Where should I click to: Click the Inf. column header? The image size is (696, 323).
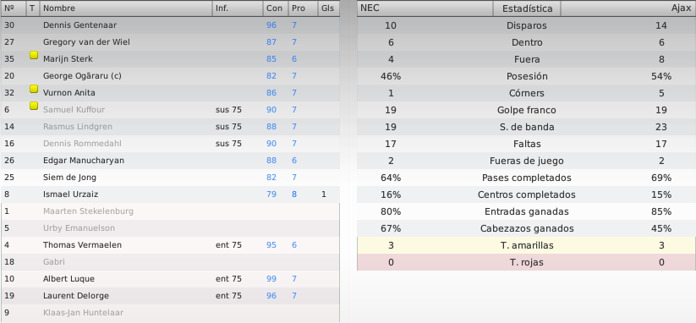point(237,8)
